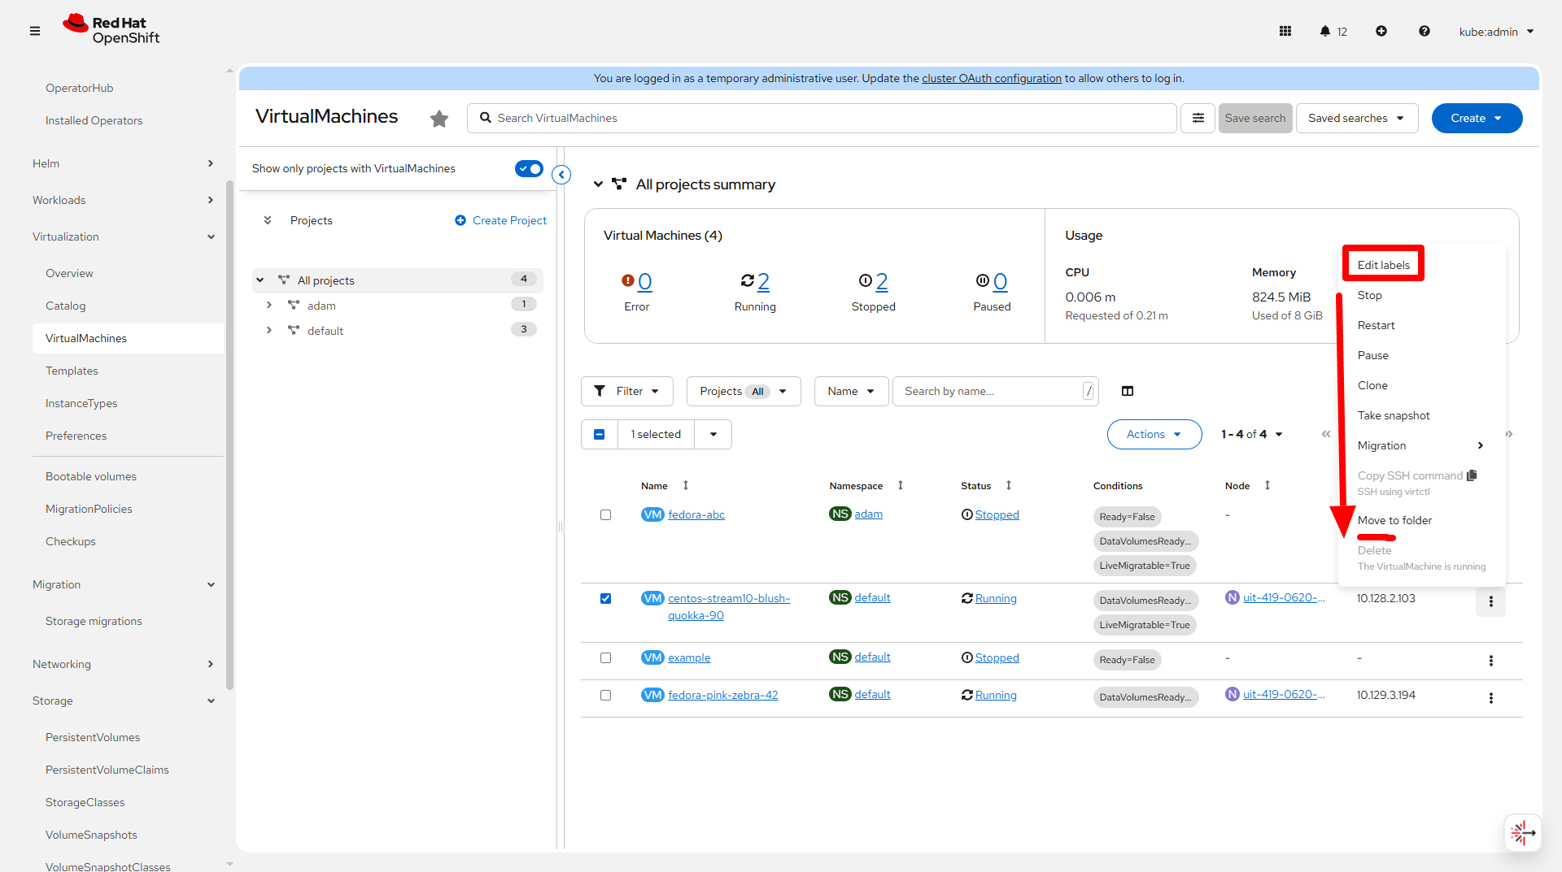Uncheck the centos-stream10 row checkbox
This screenshot has width=1562, height=872.
coord(605,599)
